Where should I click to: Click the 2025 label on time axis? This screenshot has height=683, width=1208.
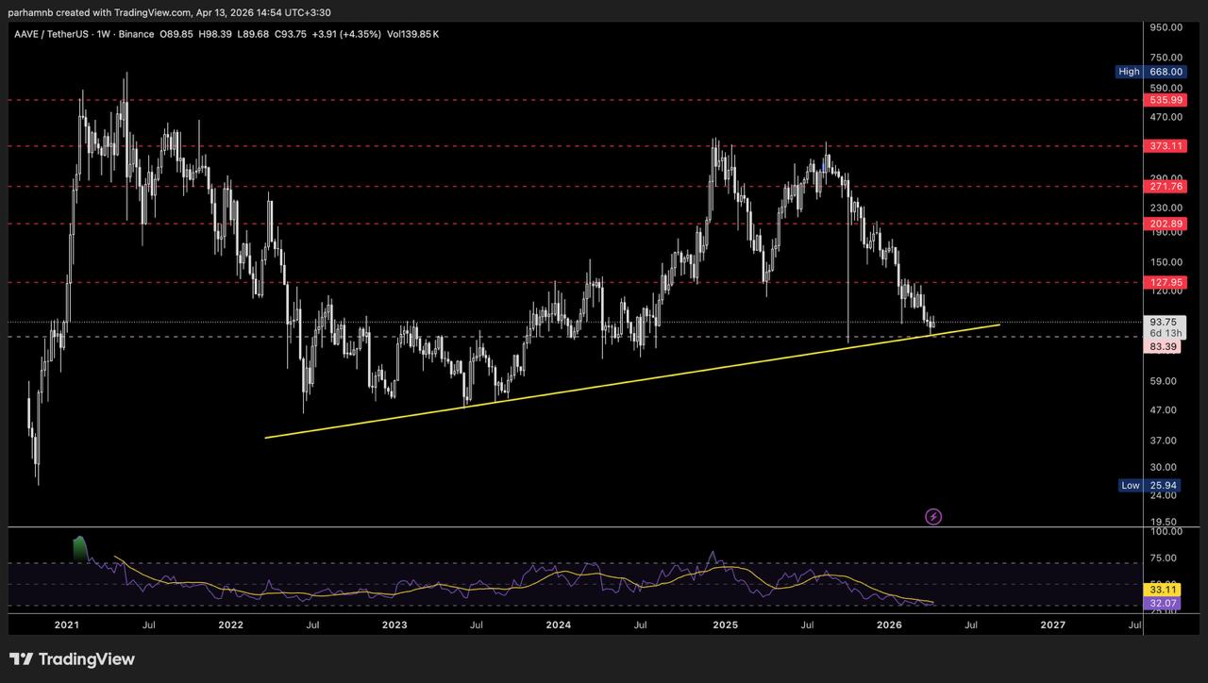[725, 625]
